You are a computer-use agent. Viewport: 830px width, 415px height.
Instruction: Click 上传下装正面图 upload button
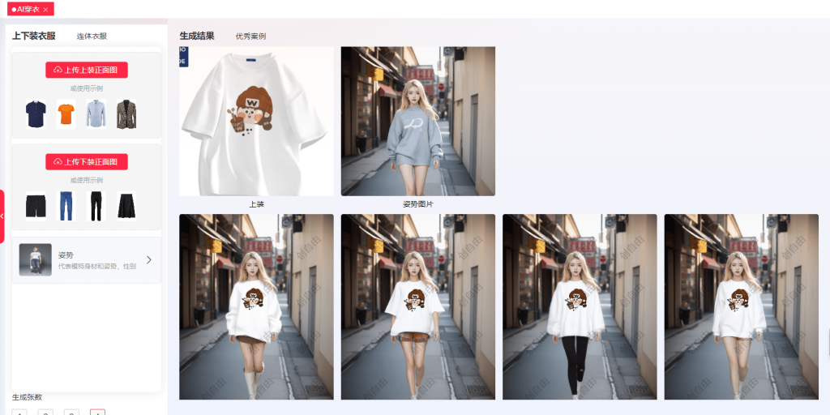click(87, 162)
